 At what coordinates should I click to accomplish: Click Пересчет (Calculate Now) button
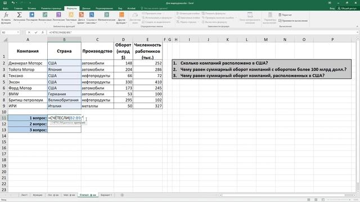(x=285, y=15)
